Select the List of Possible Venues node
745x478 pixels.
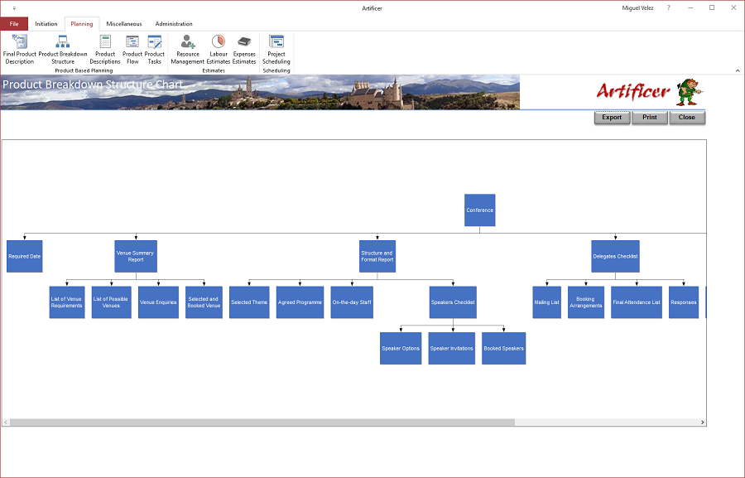click(111, 302)
